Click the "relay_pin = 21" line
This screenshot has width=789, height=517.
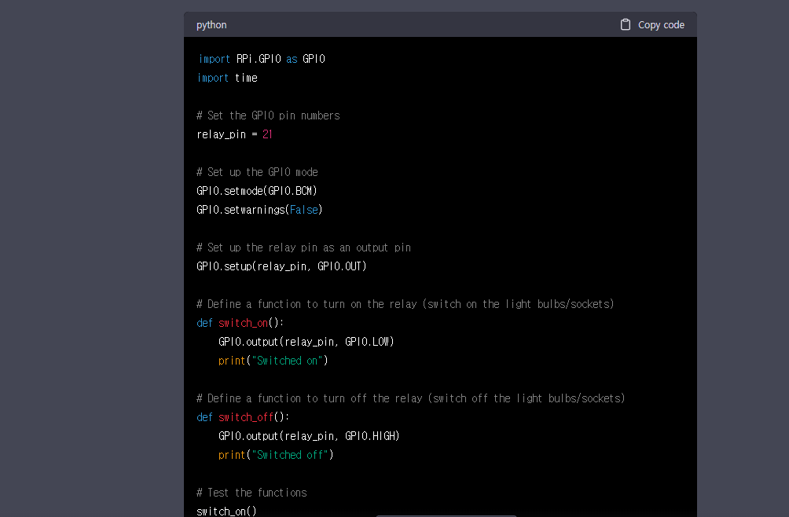(x=234, y=134)
